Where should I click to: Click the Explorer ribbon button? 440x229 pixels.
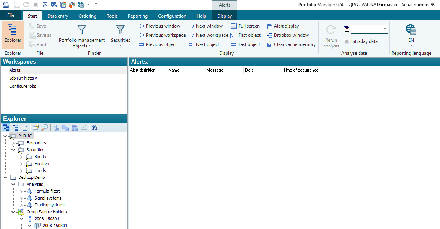tap(13, 34)
